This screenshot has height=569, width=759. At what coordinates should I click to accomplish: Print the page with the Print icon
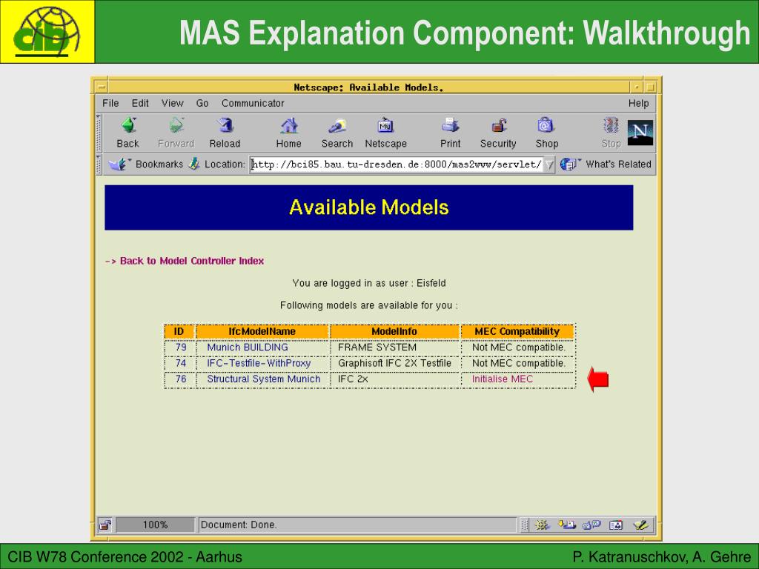(450, 126)
